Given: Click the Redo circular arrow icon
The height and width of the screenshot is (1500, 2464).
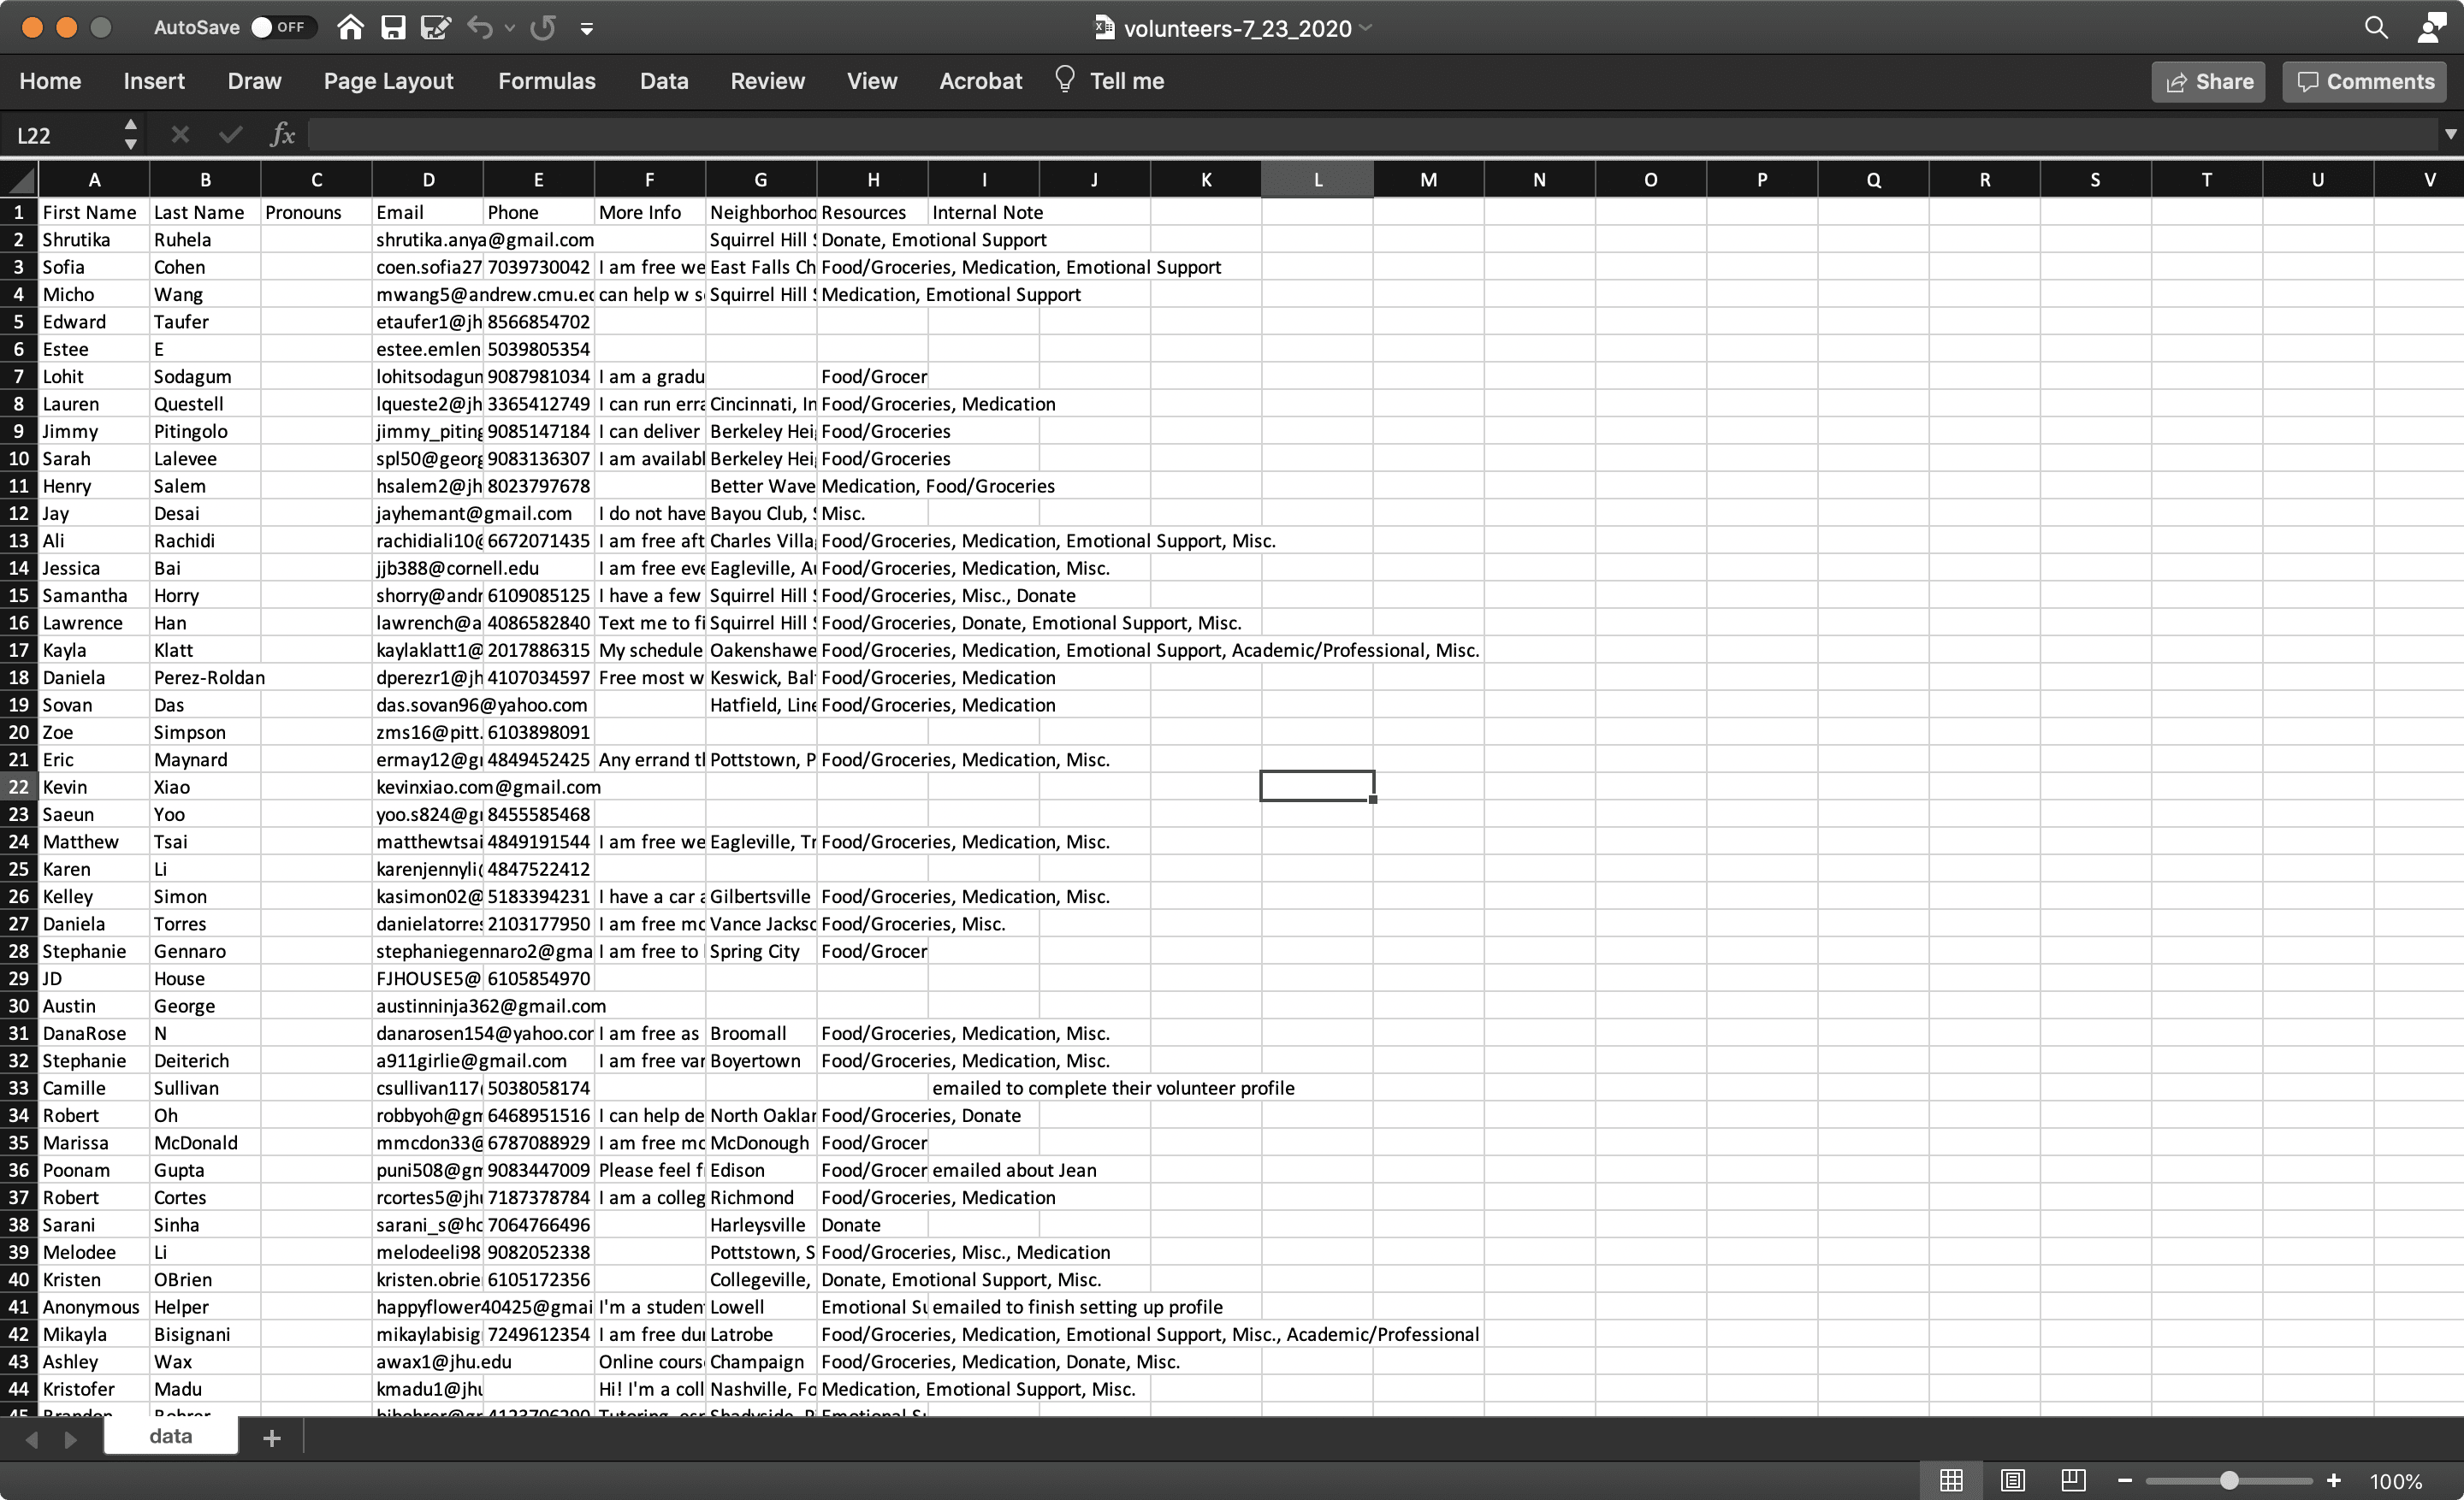Looking at the screenshot, I should (x=543, y=27).
